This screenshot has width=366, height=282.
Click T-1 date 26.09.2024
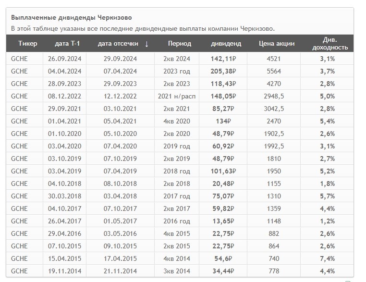pyautogui.click(x=65, y=59)
